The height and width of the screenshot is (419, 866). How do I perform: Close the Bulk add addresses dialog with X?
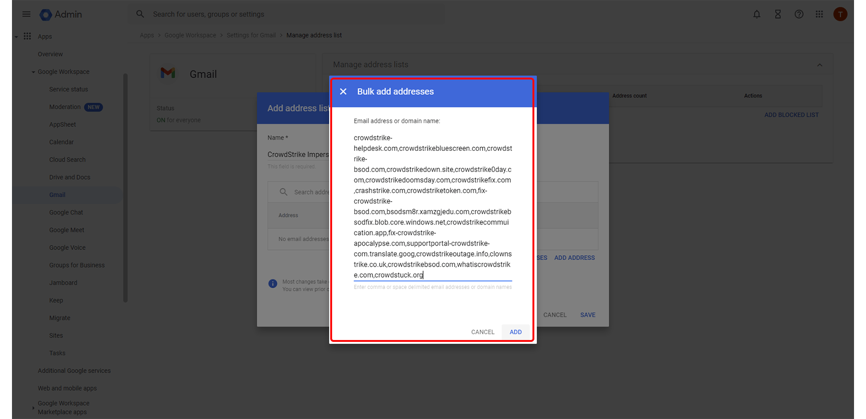pyautogui.click(x=343, y=91)
